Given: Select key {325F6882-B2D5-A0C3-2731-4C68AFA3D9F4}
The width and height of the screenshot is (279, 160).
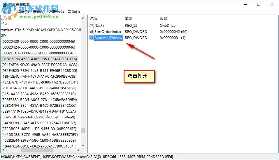Looking at the screenshot, I should [x=39, y=99].
